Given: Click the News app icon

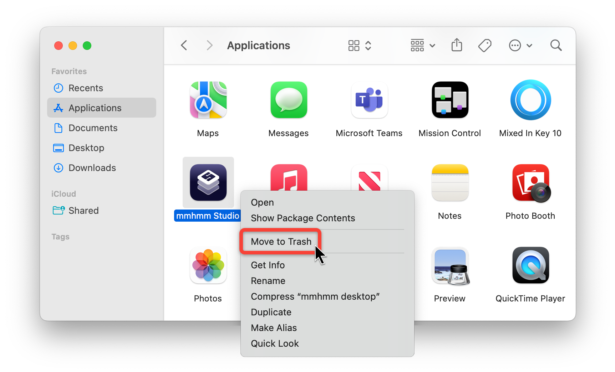Looking at the screenshot, I should [369, 177].
